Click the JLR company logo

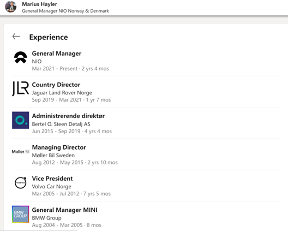[x=21, y=88]
